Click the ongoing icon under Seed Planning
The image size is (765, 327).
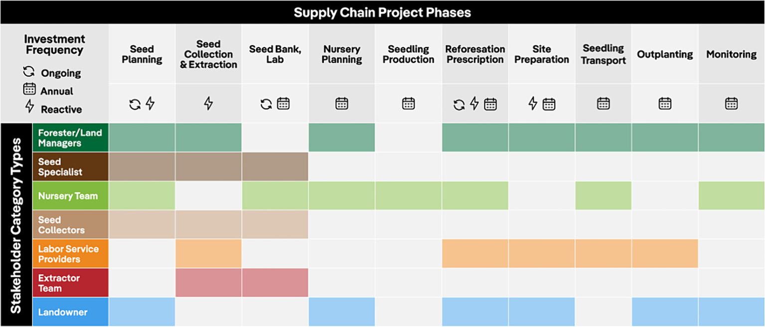click(x=135, y=104)
